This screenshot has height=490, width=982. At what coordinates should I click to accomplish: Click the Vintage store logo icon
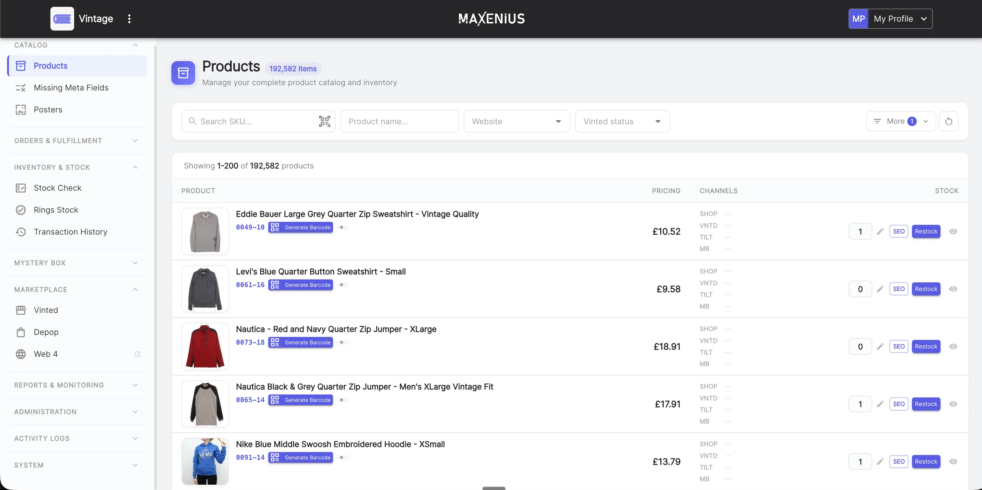pyautogui.click(x=62, y=19)
